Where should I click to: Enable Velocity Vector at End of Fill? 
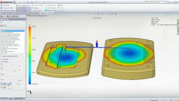tap(2, 56)
